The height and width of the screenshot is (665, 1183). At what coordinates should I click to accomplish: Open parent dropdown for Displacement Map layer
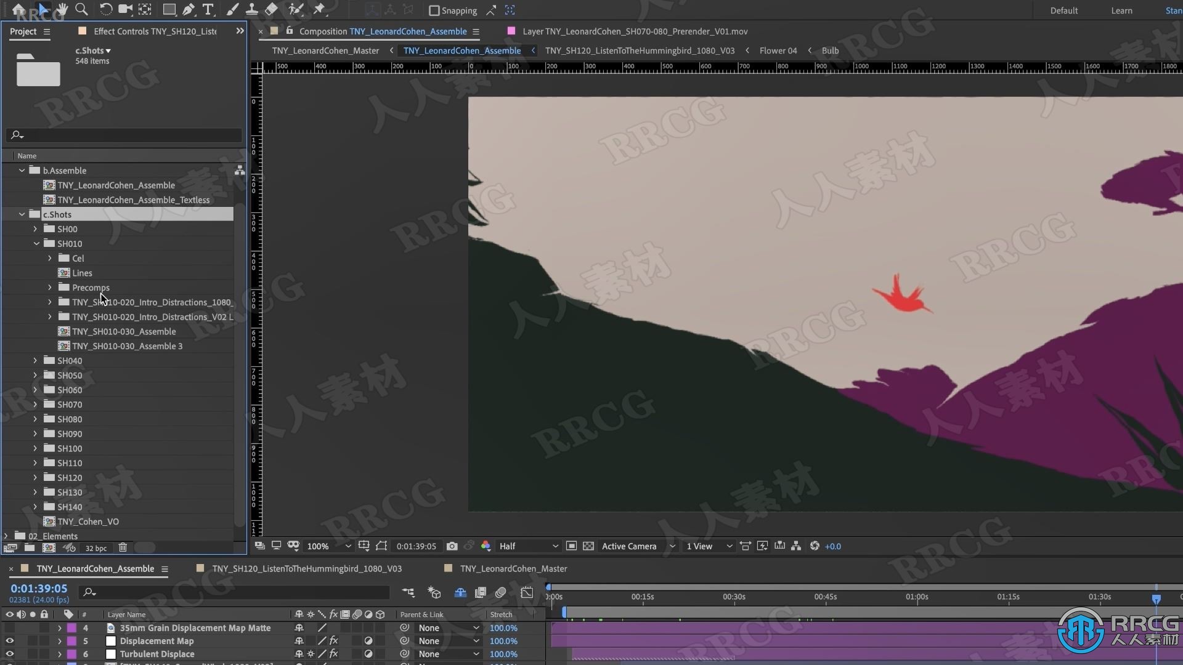449,641
